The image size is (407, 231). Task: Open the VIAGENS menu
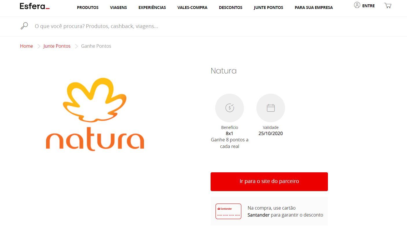pos(118,8)
